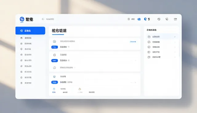Click the shield icon in the third card

coord(54,76)
